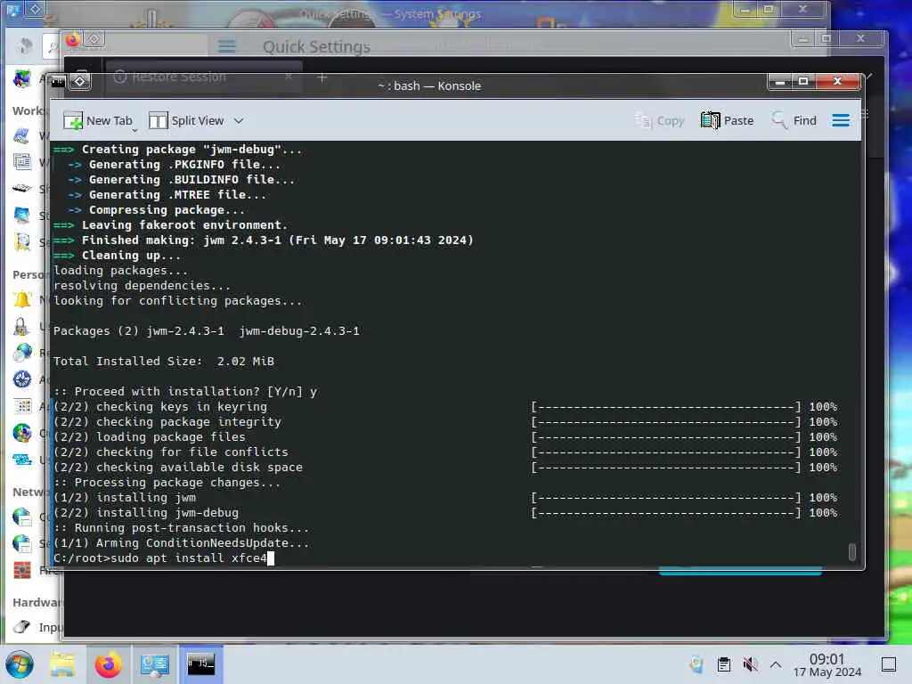Select the 'Restore Session' tab in Firefox

(204, 77)
